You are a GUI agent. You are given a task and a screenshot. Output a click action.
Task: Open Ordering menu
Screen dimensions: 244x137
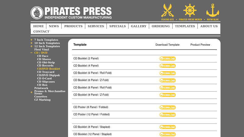(x=161, y=26)
